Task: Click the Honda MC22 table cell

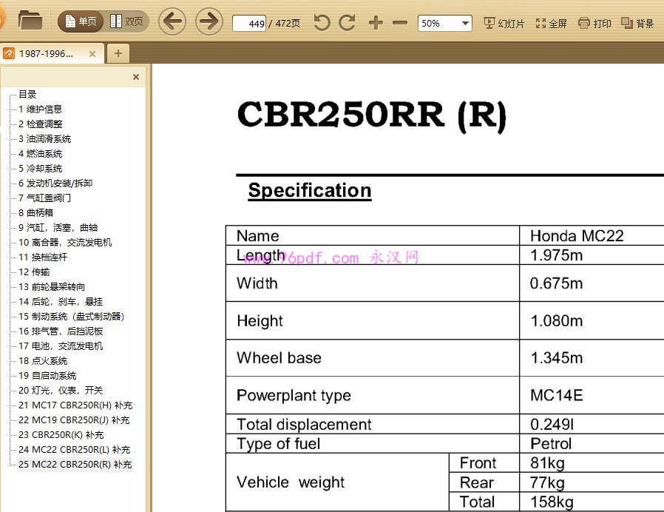Action: coord(591,236)
